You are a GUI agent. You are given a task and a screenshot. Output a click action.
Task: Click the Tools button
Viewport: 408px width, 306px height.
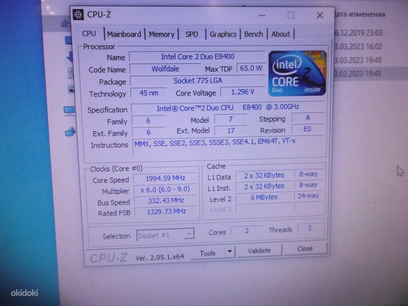click(x=208, y=253)
